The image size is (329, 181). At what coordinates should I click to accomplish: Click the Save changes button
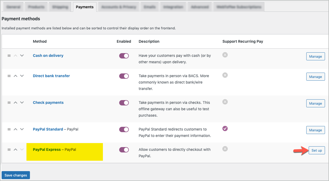(16, 175)
